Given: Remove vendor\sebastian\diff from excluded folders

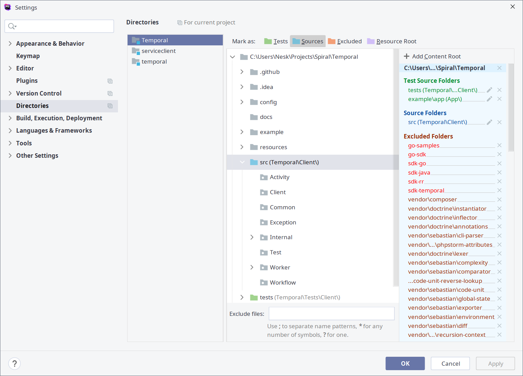Looking at the screenshot, I should tap(499, 326).
